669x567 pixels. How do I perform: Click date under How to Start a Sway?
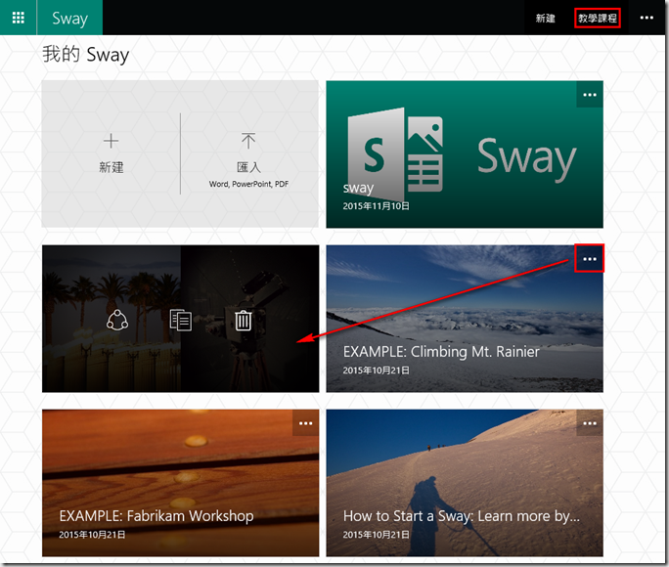[x=376, y=535]
